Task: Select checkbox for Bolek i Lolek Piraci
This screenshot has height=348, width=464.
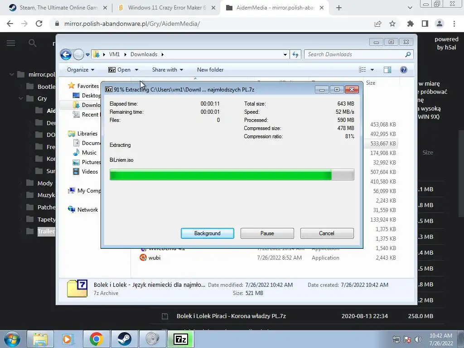Action: point(165,316)
